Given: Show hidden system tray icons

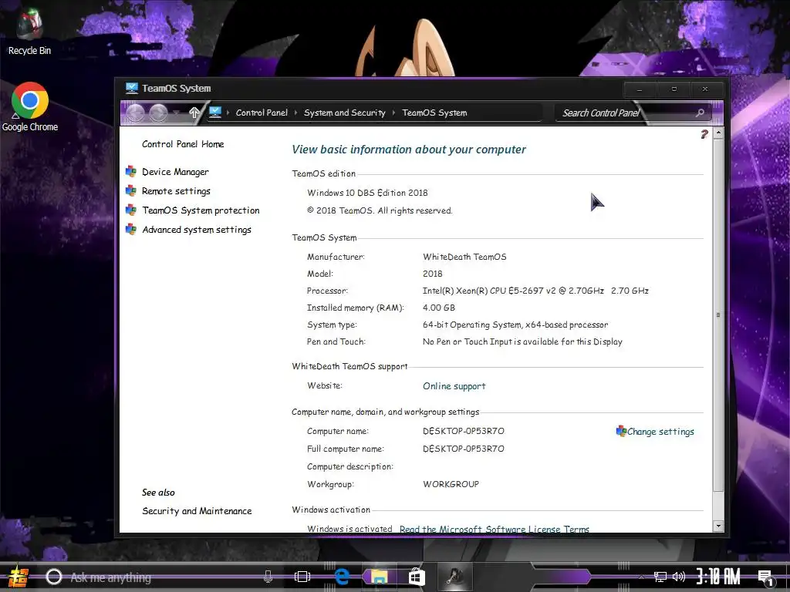Looking at the screenshot, I should (x=641, y=577).
